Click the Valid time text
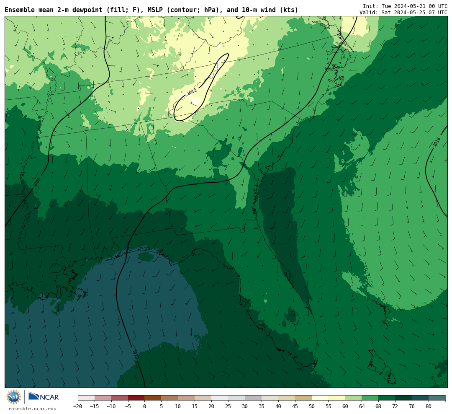The height and width of the screenshot is (414, 452). pyautogui.click(x=403, y=13)
